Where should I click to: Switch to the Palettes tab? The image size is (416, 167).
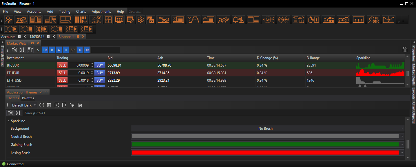click(x=28, y=98)
